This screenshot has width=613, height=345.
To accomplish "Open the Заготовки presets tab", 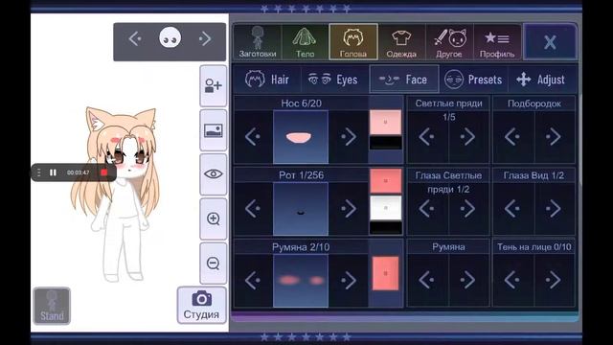I will (258, 42).
